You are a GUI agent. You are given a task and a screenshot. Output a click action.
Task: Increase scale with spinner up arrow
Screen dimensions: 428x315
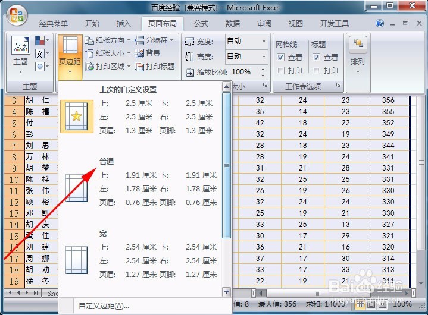[263, 69]
